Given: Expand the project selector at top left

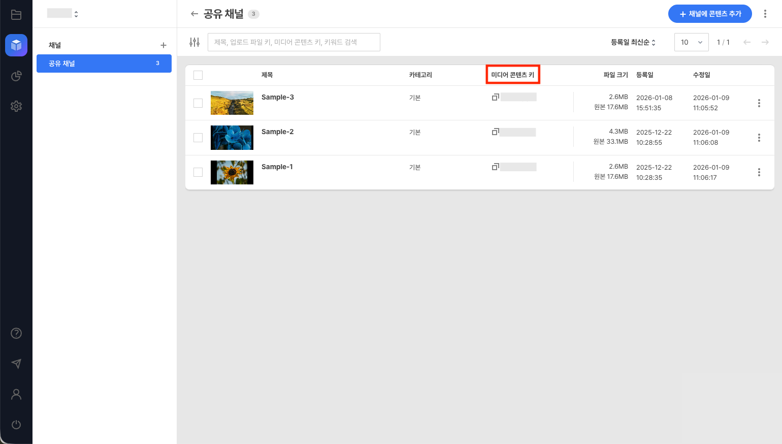Looking at the screenshot, I should coord(63,14).
